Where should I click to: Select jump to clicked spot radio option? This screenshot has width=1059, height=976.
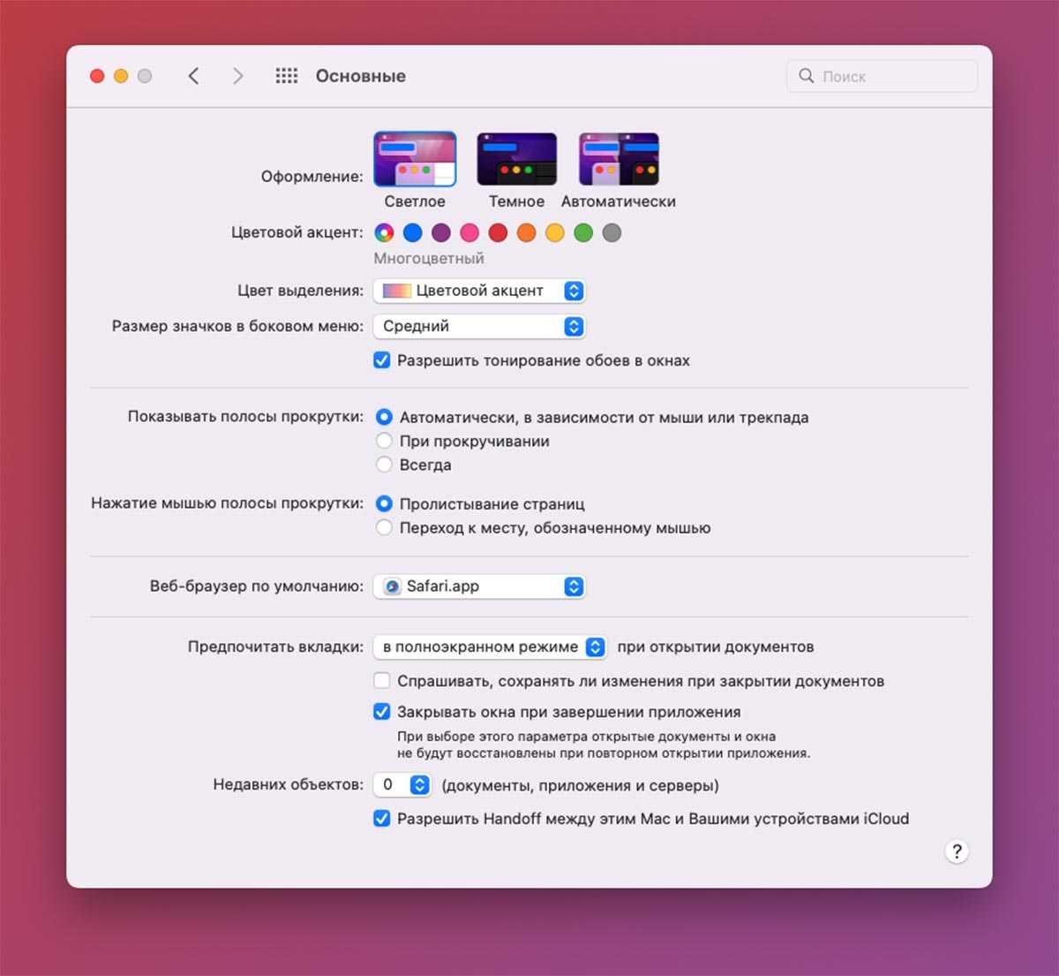click(384, 528)
